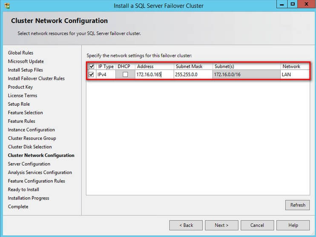Cancel the failover cluster installation
This screenshot has height=237, width=316.
pyautogui.click(x=257, y=225)
